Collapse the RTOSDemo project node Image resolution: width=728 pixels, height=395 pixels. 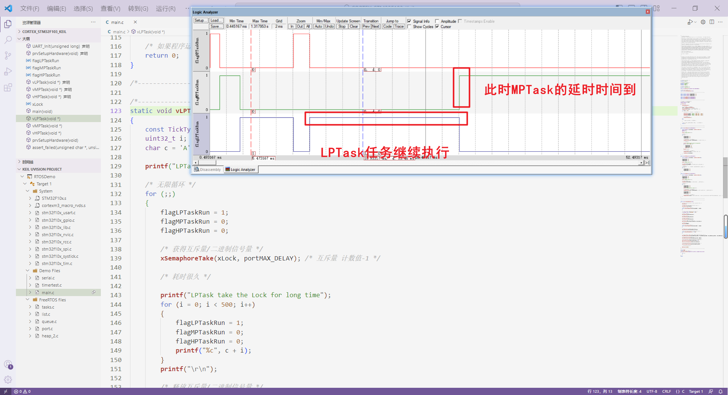[x=22, y=176]
